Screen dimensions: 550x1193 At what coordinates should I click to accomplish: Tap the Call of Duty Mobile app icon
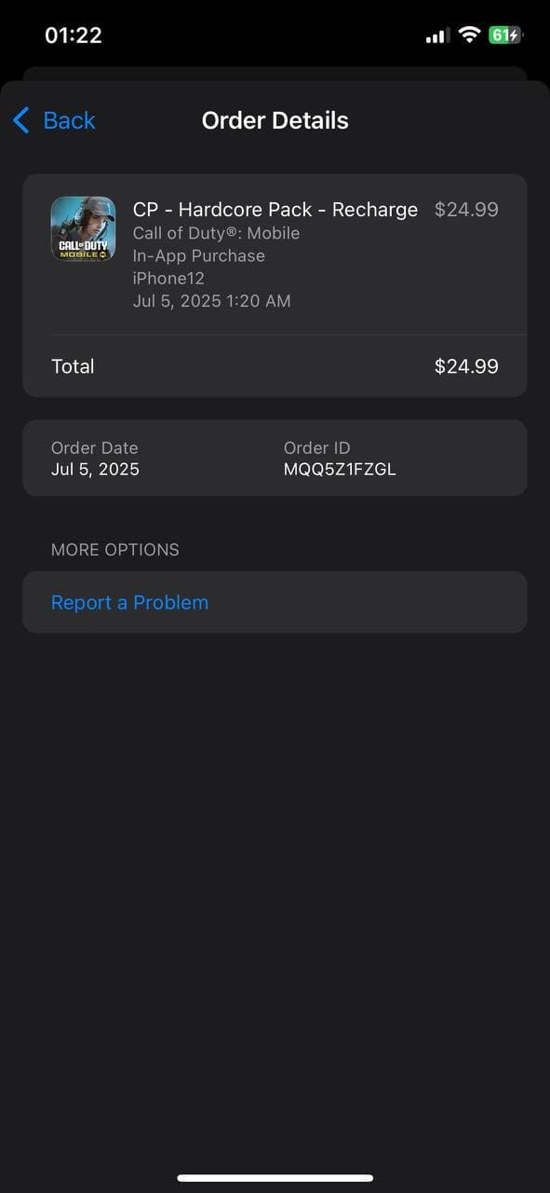click(x=83, y=228)
